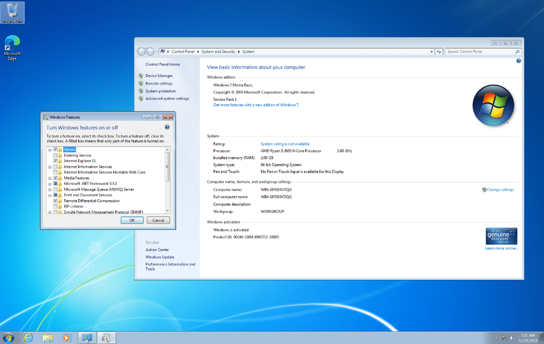This screenshot has width=544, height=344.
Task: Expand Internet Information Services node
Action: 50,167
